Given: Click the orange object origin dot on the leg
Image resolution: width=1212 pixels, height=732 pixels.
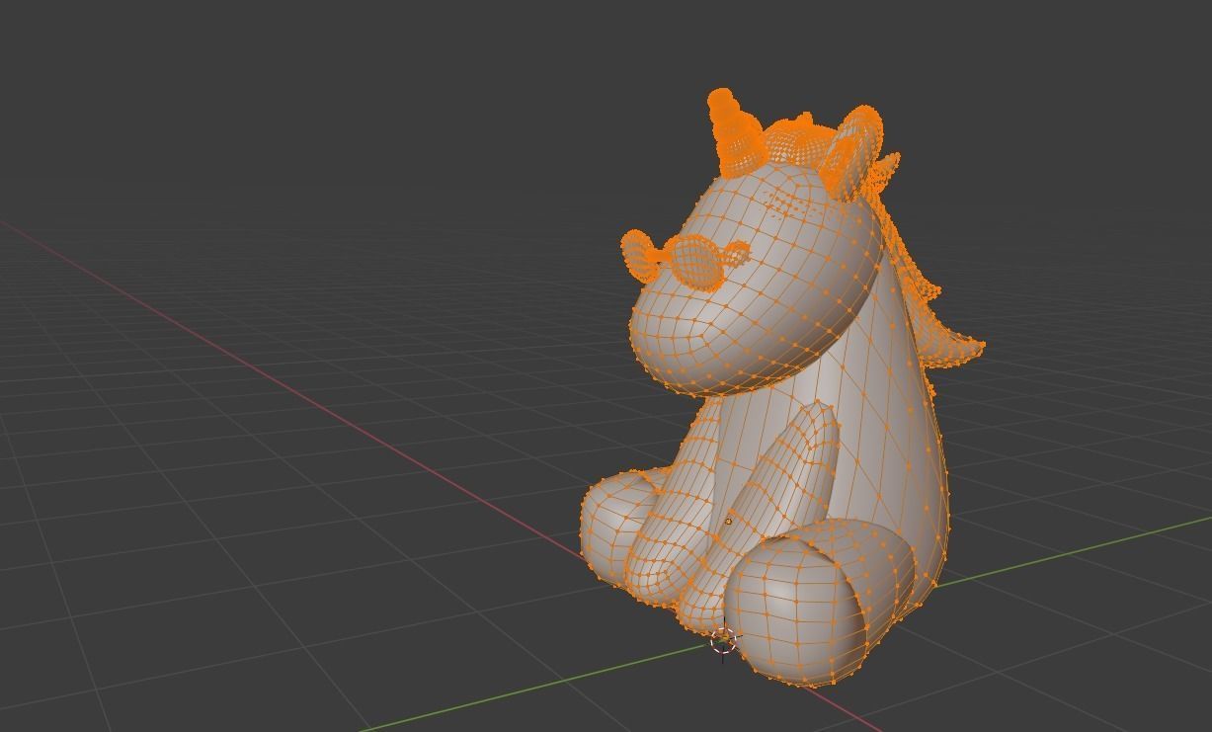Looking at the screenshot, I should coord(729,522).
